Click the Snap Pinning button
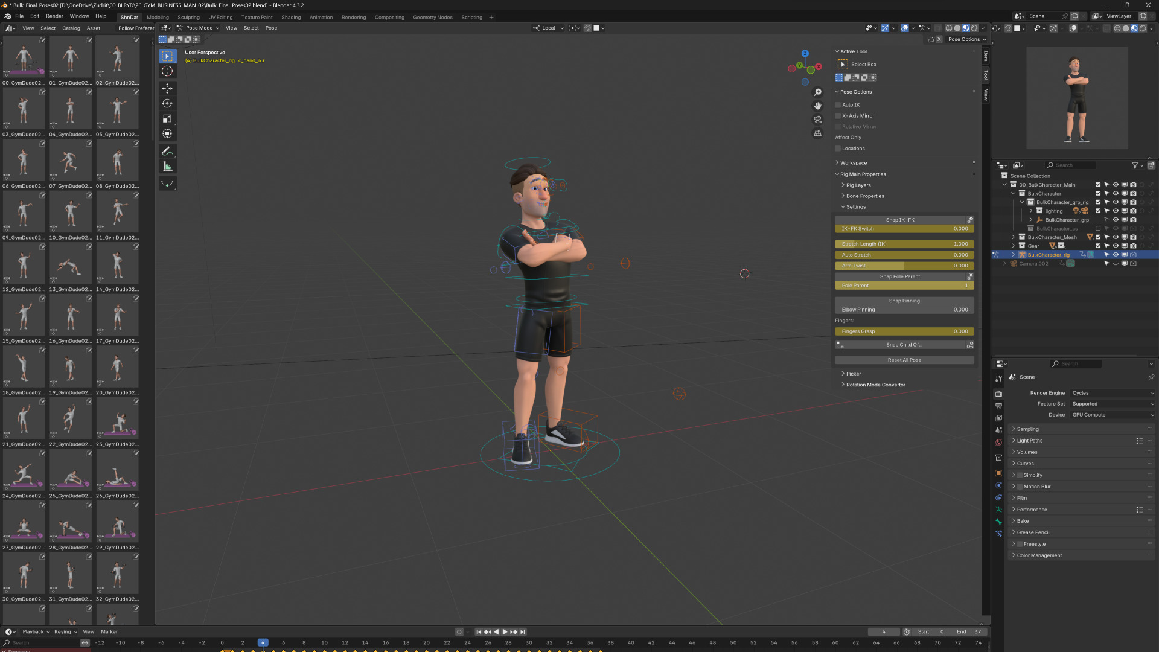This screenshot has height=652, width=1159. point(904,301)
